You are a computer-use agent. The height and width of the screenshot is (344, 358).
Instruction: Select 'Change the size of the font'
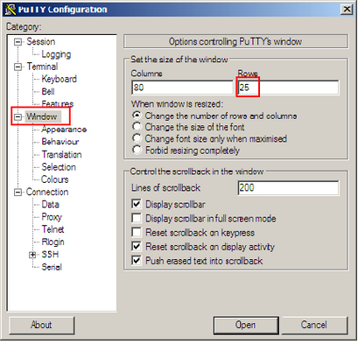tap(137, 127)
